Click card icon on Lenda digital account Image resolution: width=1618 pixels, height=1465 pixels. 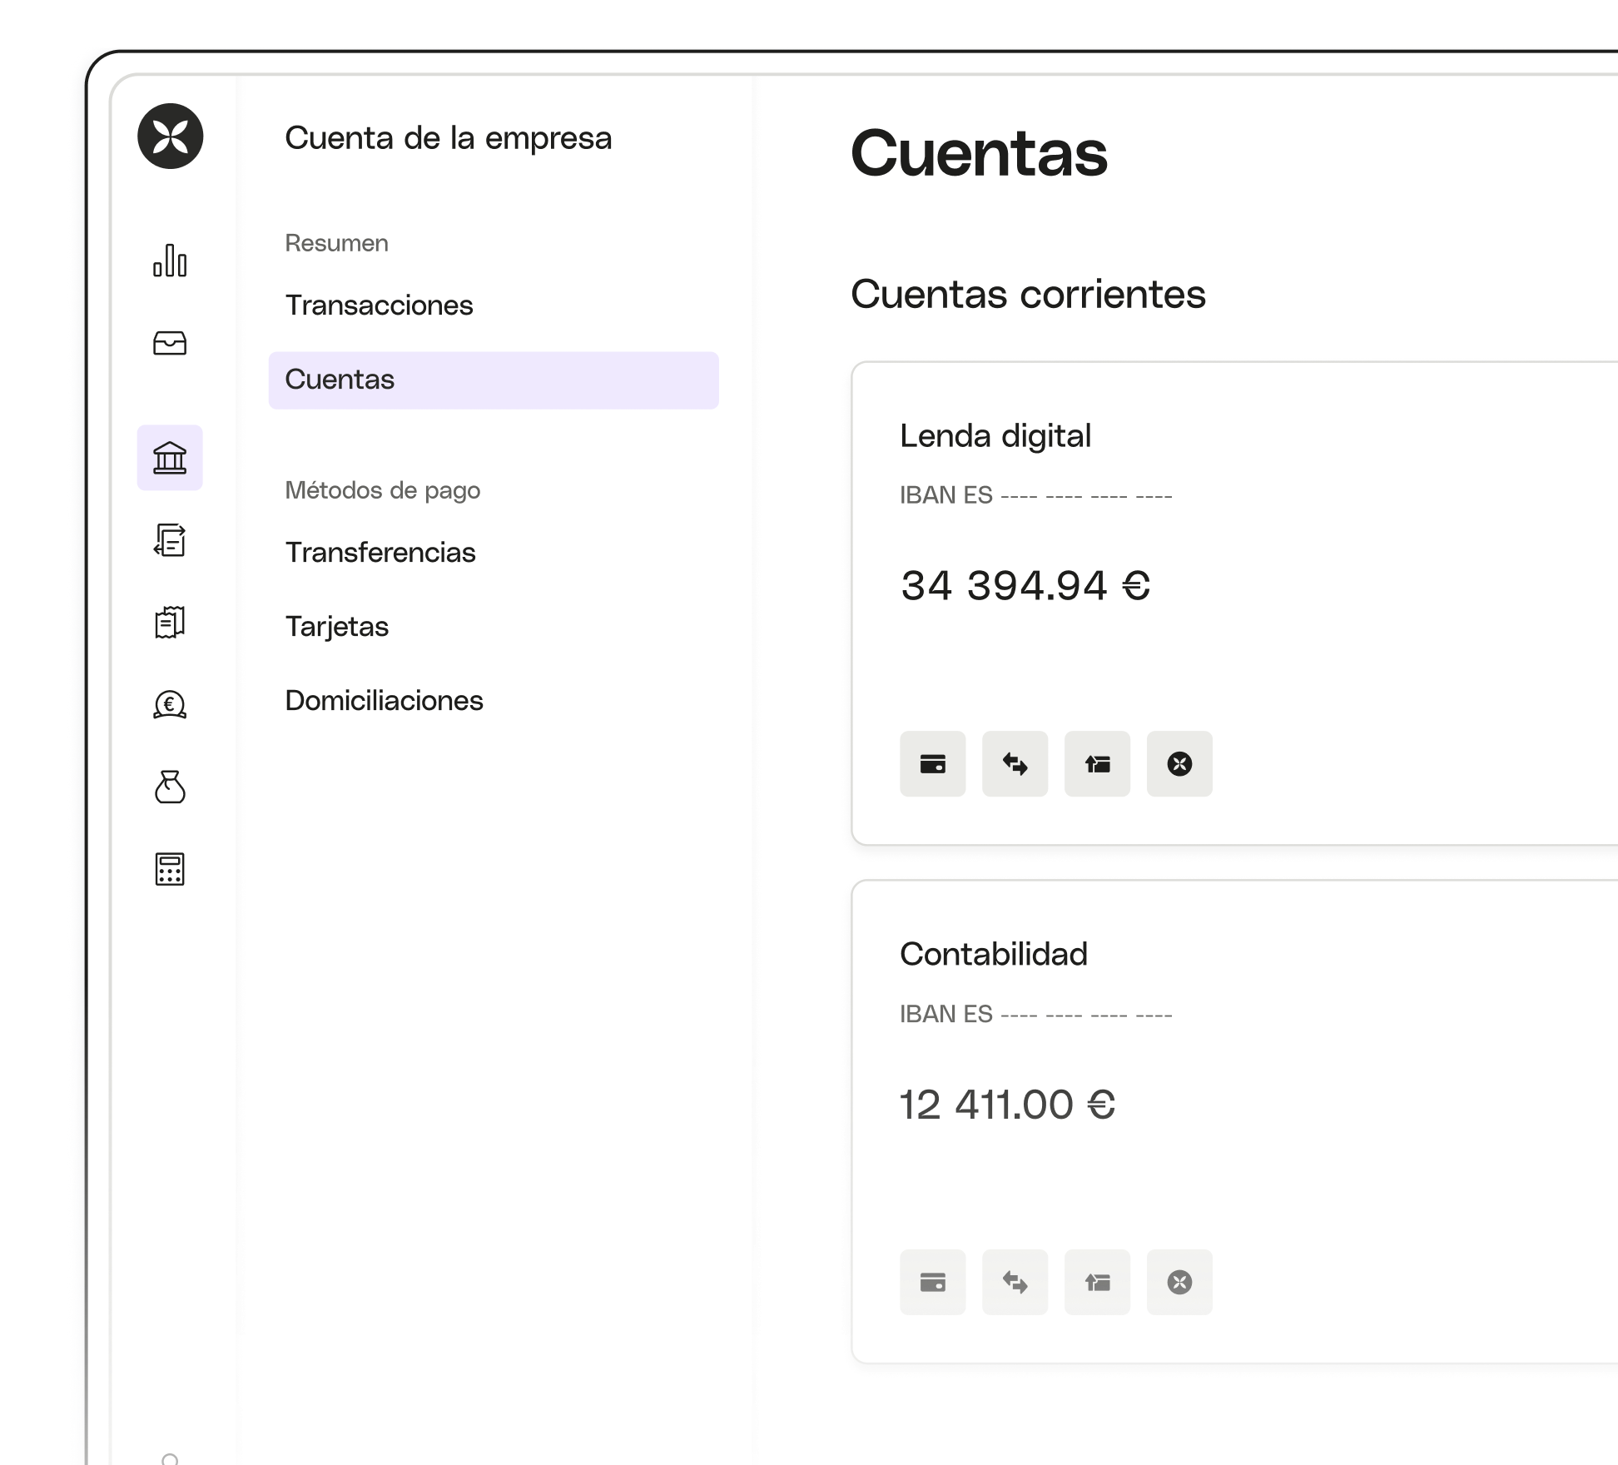coord(933,764)
